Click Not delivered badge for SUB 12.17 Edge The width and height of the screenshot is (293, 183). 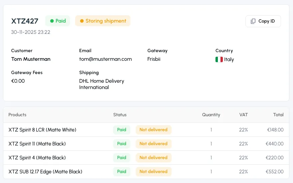153,172
